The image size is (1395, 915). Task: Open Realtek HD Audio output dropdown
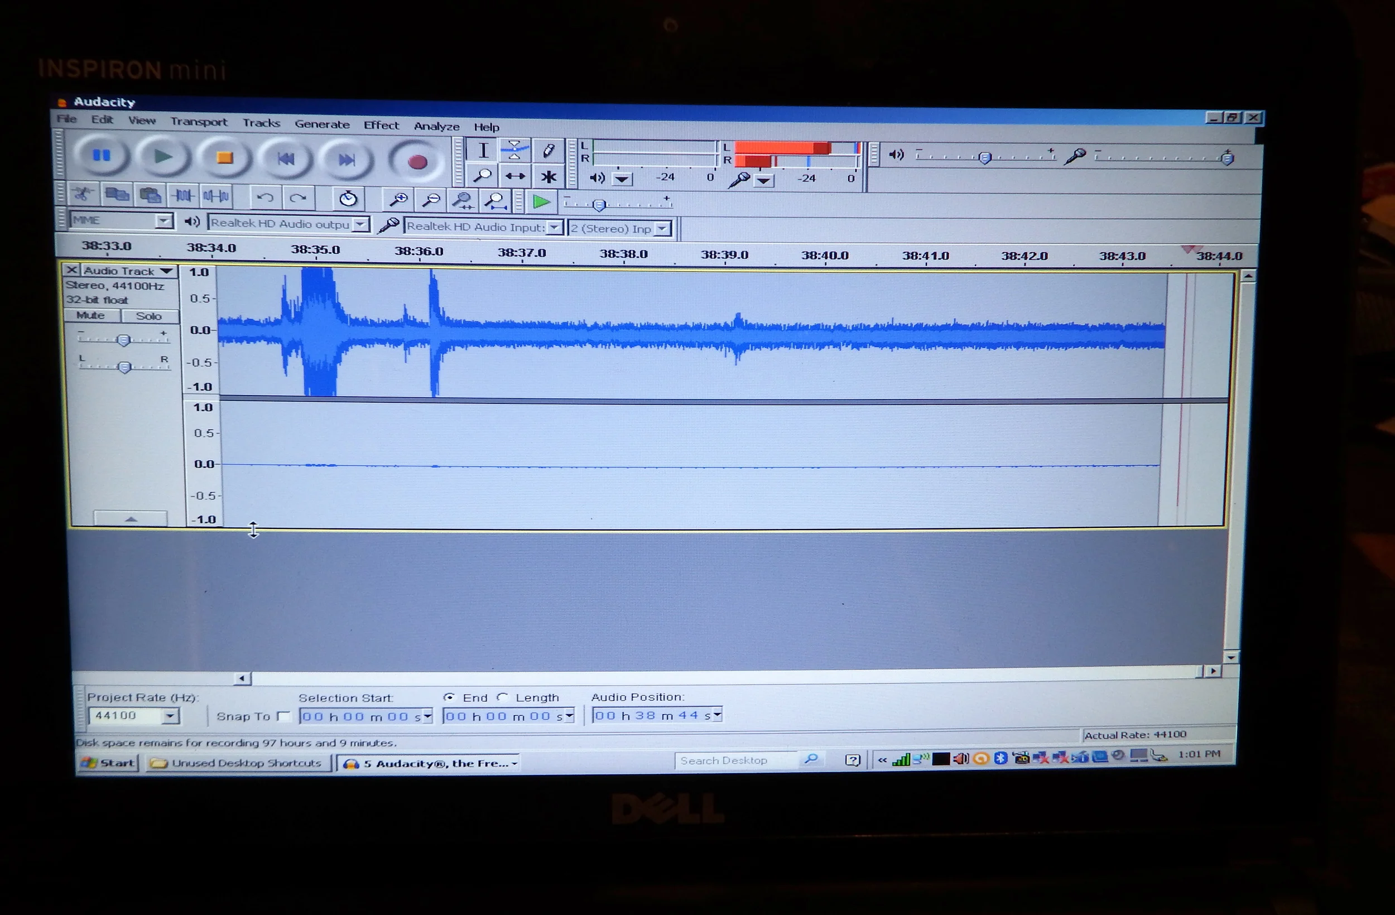point(362,224)
